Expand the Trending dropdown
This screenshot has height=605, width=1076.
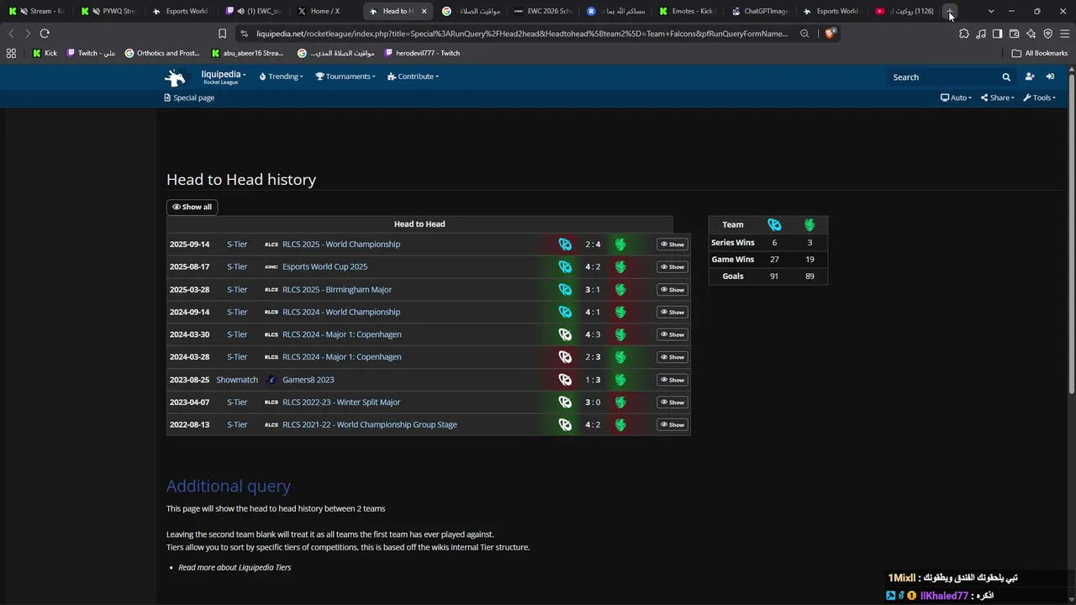[x=281, y=76]
